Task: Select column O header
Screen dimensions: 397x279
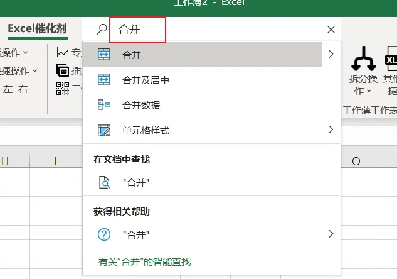Action: pos(361,161)
